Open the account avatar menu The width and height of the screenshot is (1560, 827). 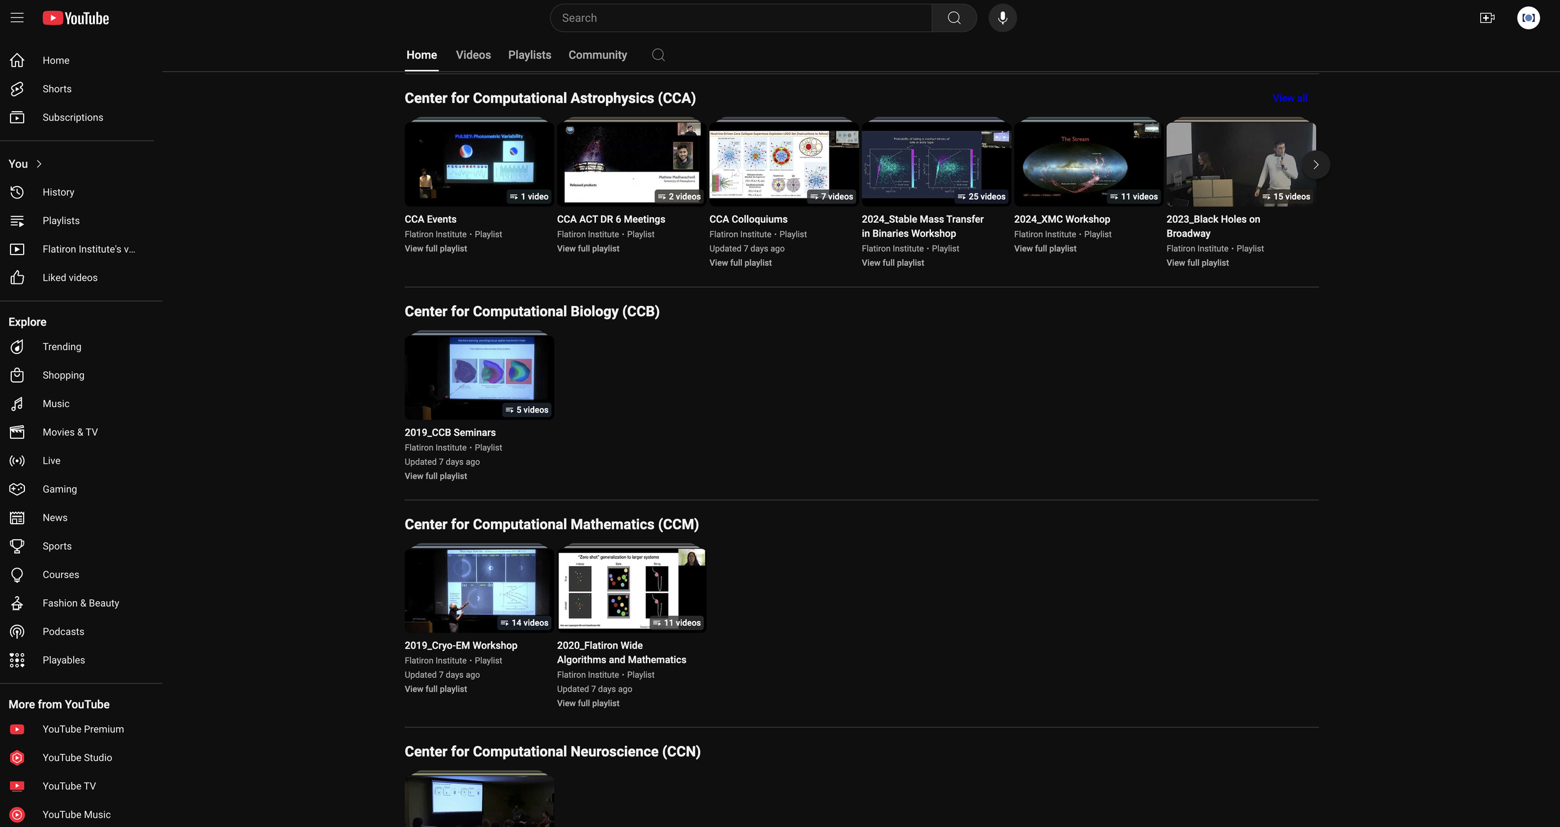click(1528, 18)
